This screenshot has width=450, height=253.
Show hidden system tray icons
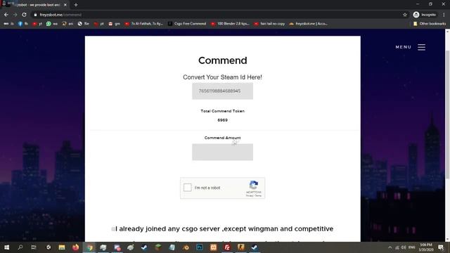click(x=390, y=247)
